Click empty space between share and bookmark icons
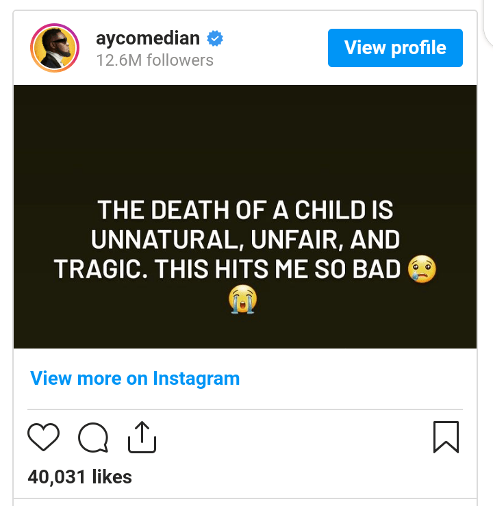This screenshot has height=506, width=493. click(294, 438)
